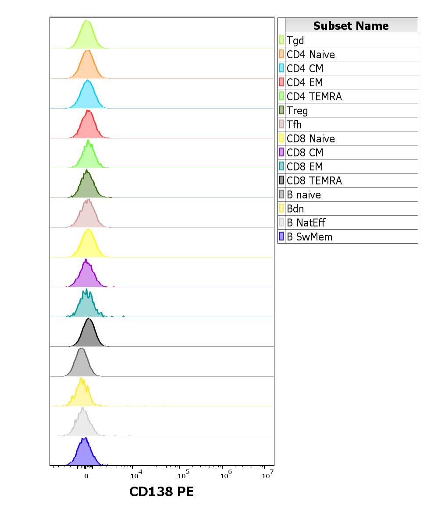Click the CD8 CM purple swatch

pos(281,152)
